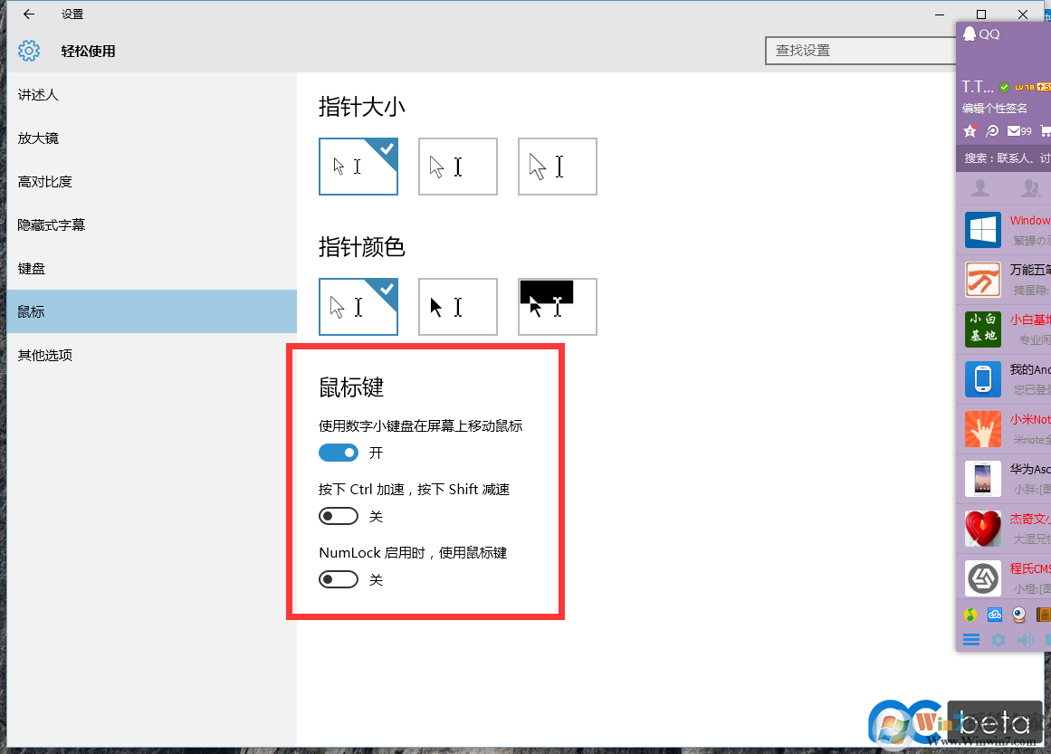Viewport: 1051px width, 754px height.
Task: Switch to QQ groups tab
Action: tap(1030, 187)
